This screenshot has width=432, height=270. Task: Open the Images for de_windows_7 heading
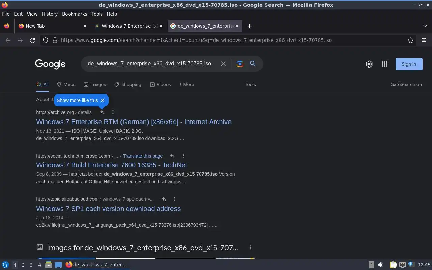pos(142,248)
